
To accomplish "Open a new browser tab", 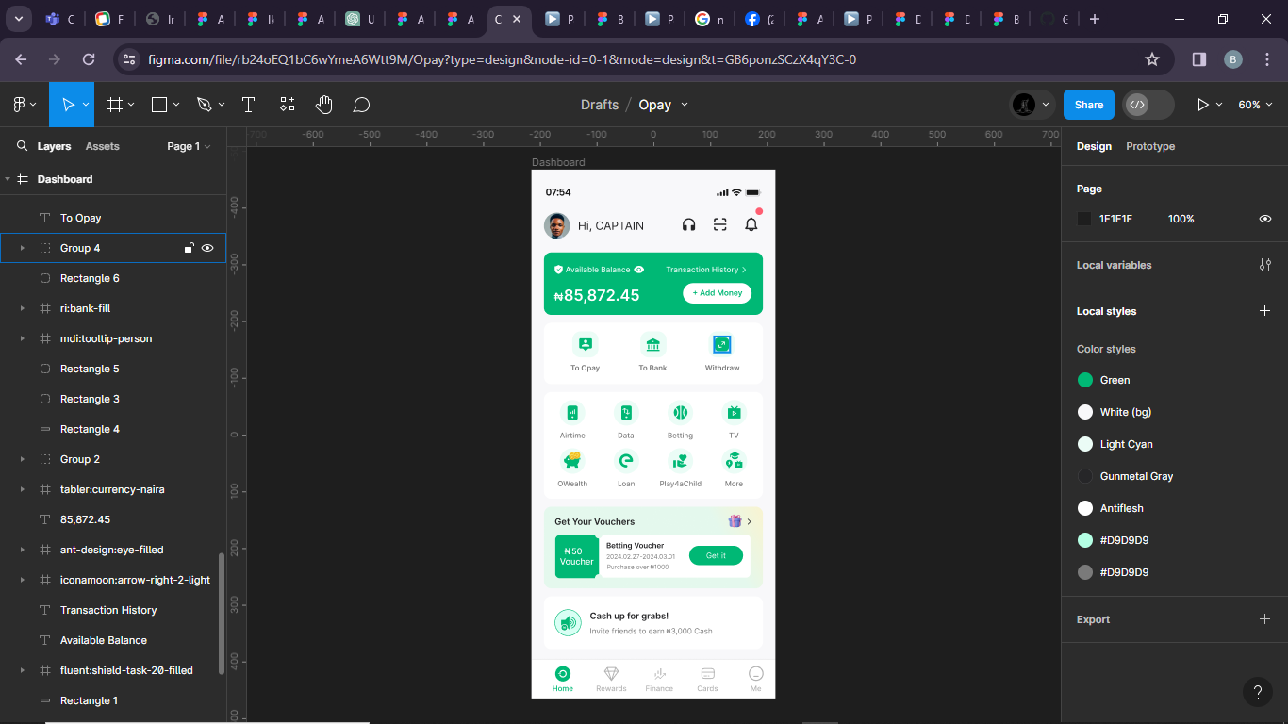I will click(x=1094, y=19).
